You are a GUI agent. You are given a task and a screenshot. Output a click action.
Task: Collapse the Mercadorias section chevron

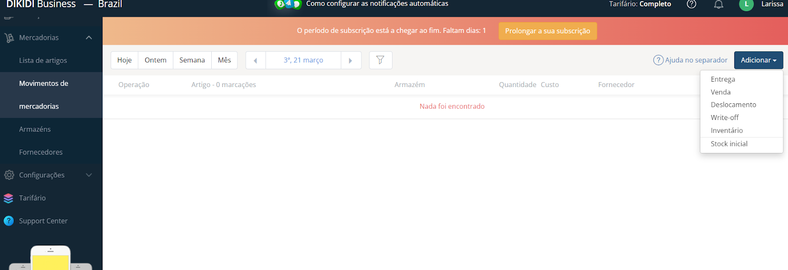[89, 38]
